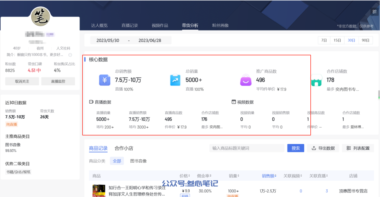Viewport: 380px width, 197px height.
Task: Click the 视频数据 section icon
Action: [x=234, y=102]
